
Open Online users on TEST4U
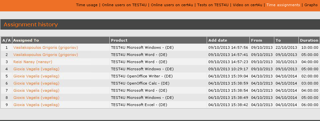click(x=124, y=5)
